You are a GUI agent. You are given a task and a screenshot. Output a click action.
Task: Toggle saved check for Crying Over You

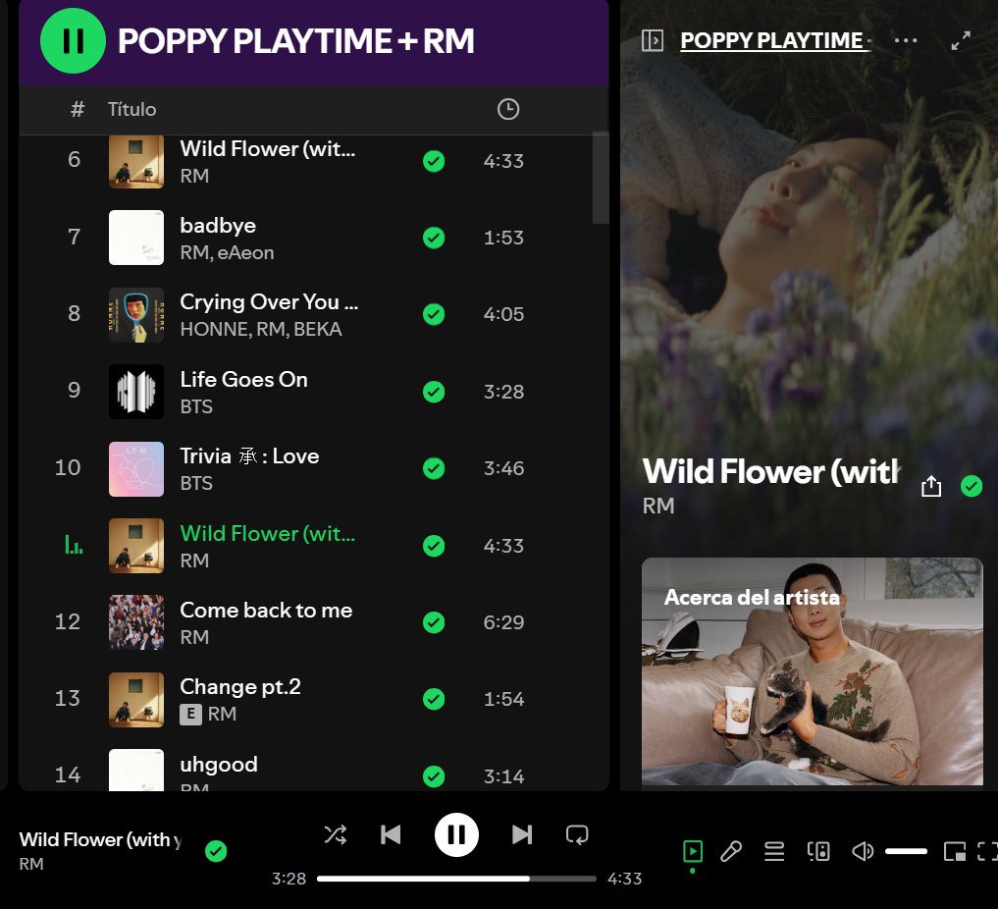click(434, 314)
